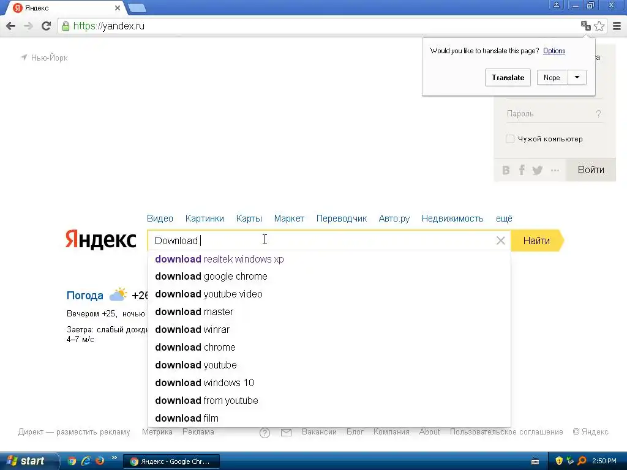The image size is (627, 470).
Task: Open the Погода weather link
Action: pyautogui.click(x=84, y=296)
